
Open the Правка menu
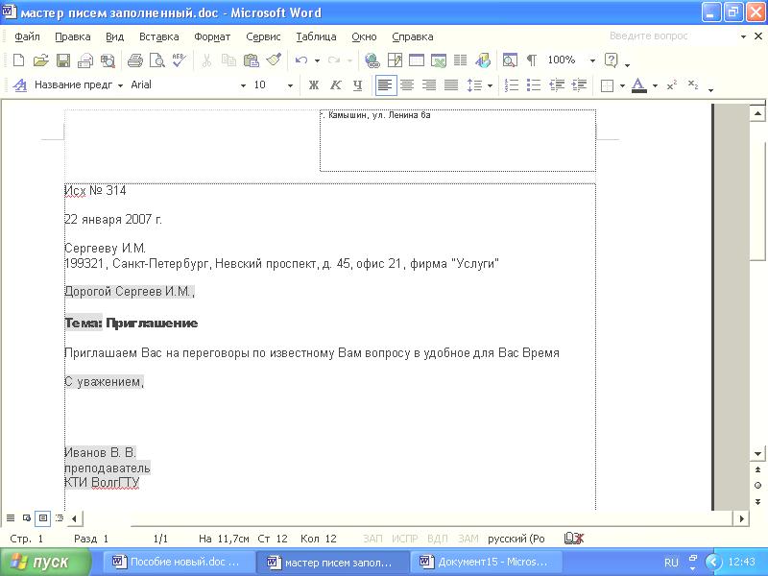click(73, 36)
